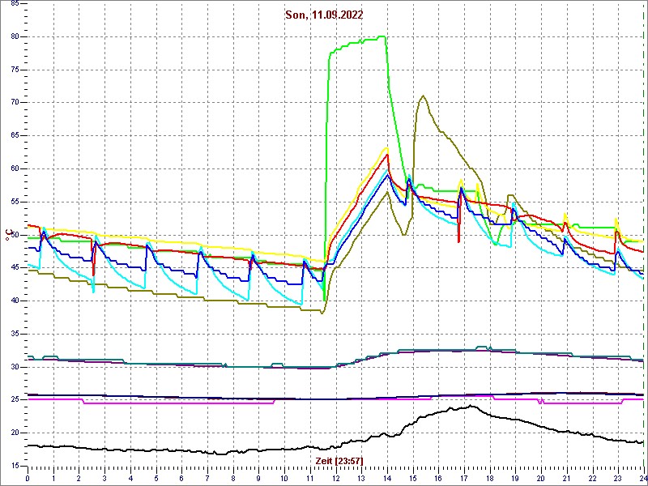This screenshot has width=648, height=486.
Task: Select hour 4 on the time axis
Action: (130, 479)
